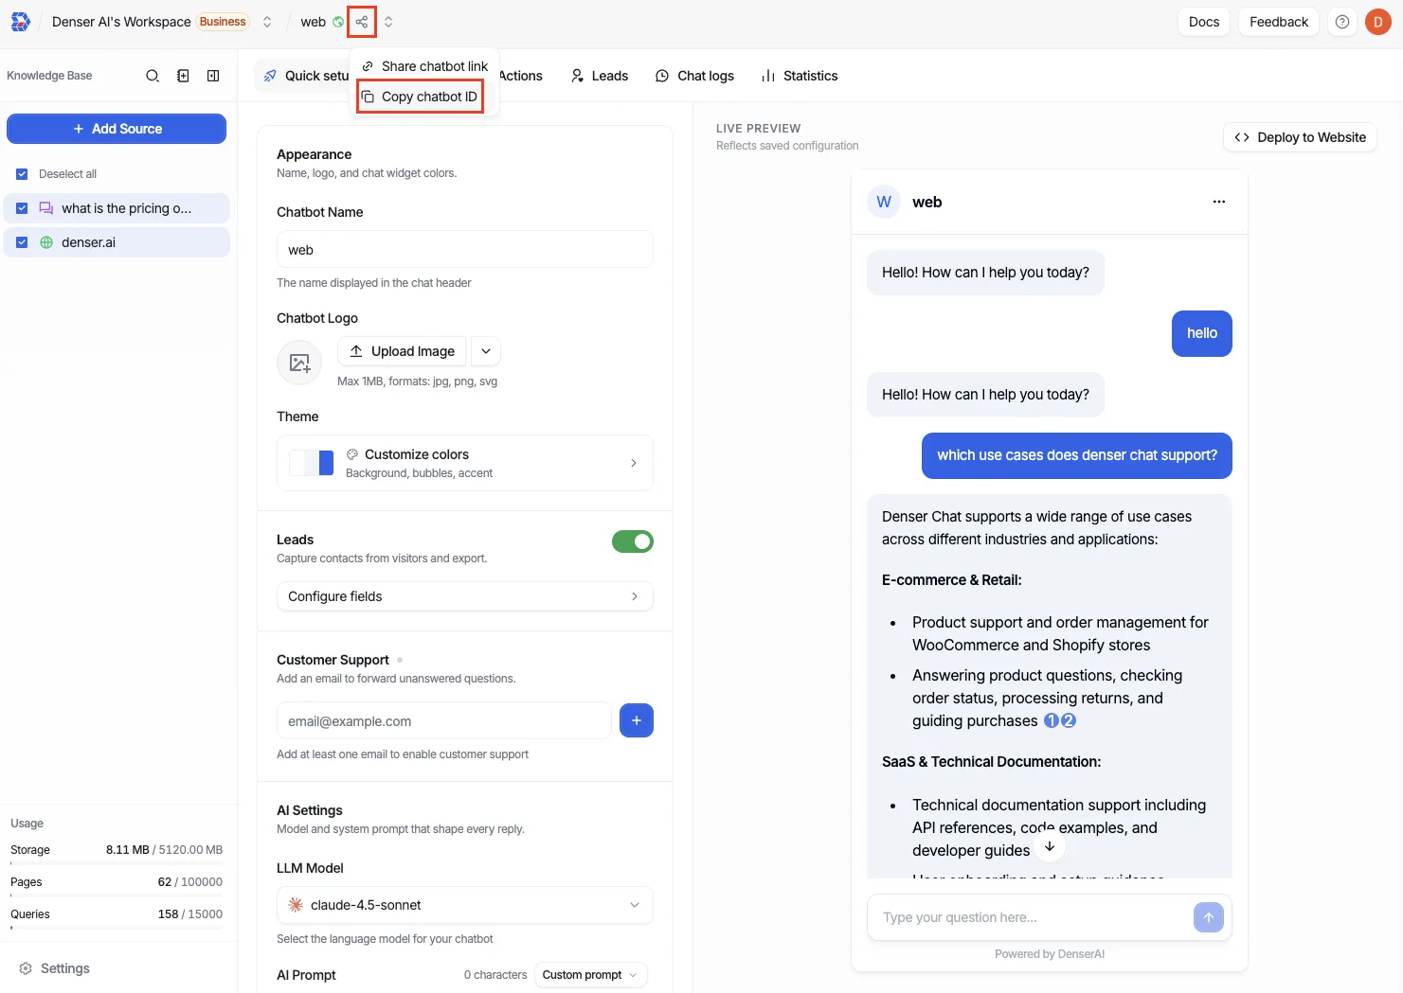Collapse the knowledge base sidebar panel icon
Viewport: 1403px width, 993px height.
(213, 76)
